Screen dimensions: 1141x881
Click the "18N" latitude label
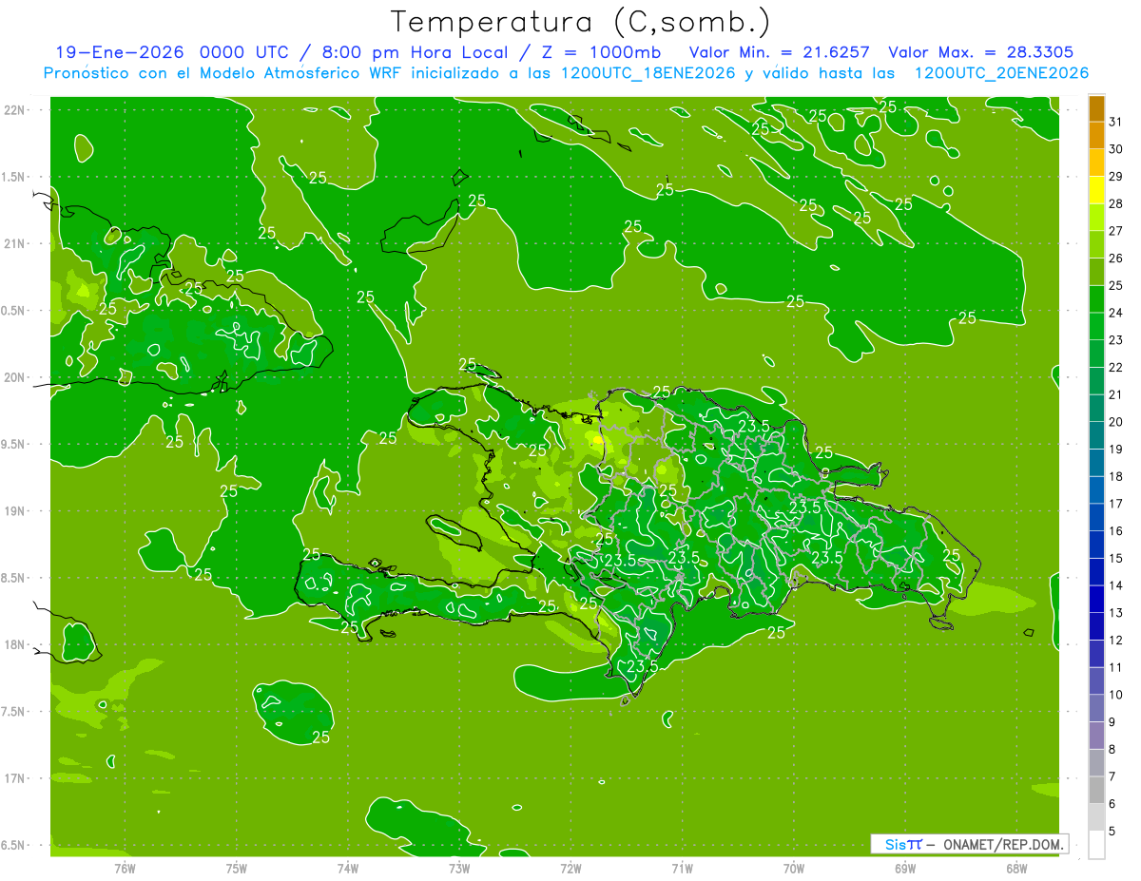(x=15, y=644)
